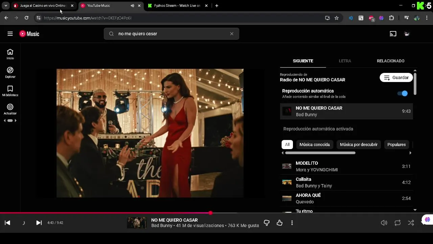Switch to LETRA tab

tap(345, 61)
